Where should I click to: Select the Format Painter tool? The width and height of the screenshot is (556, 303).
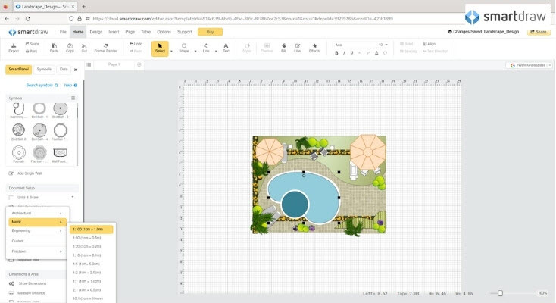coord(105,47)
